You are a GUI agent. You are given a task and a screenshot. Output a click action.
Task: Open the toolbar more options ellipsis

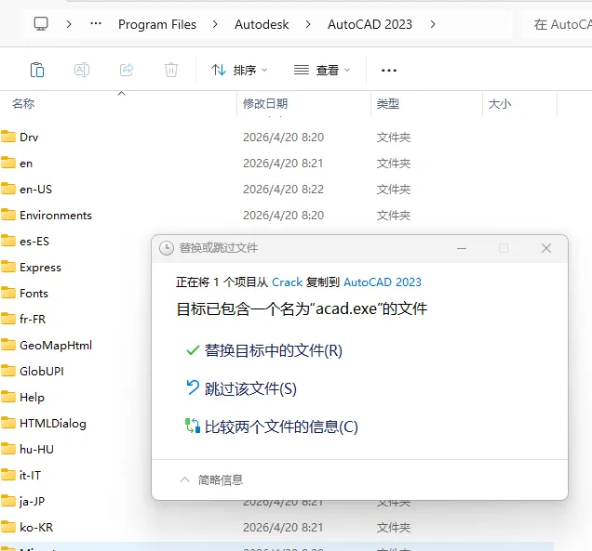click(389, 71)
